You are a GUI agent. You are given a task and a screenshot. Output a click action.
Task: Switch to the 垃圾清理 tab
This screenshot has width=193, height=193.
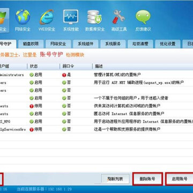[140, 44]
